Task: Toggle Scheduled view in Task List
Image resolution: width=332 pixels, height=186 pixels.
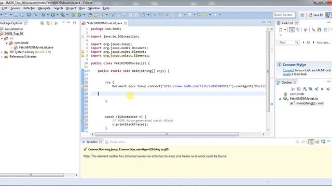Action: [x=298, y=30]
